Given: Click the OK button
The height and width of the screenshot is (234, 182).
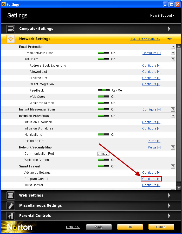Looking at the screenshot, I should [130, 227].
